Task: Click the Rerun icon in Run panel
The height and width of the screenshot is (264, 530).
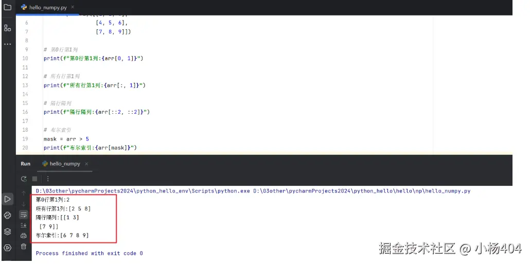Action: point(24,179)
